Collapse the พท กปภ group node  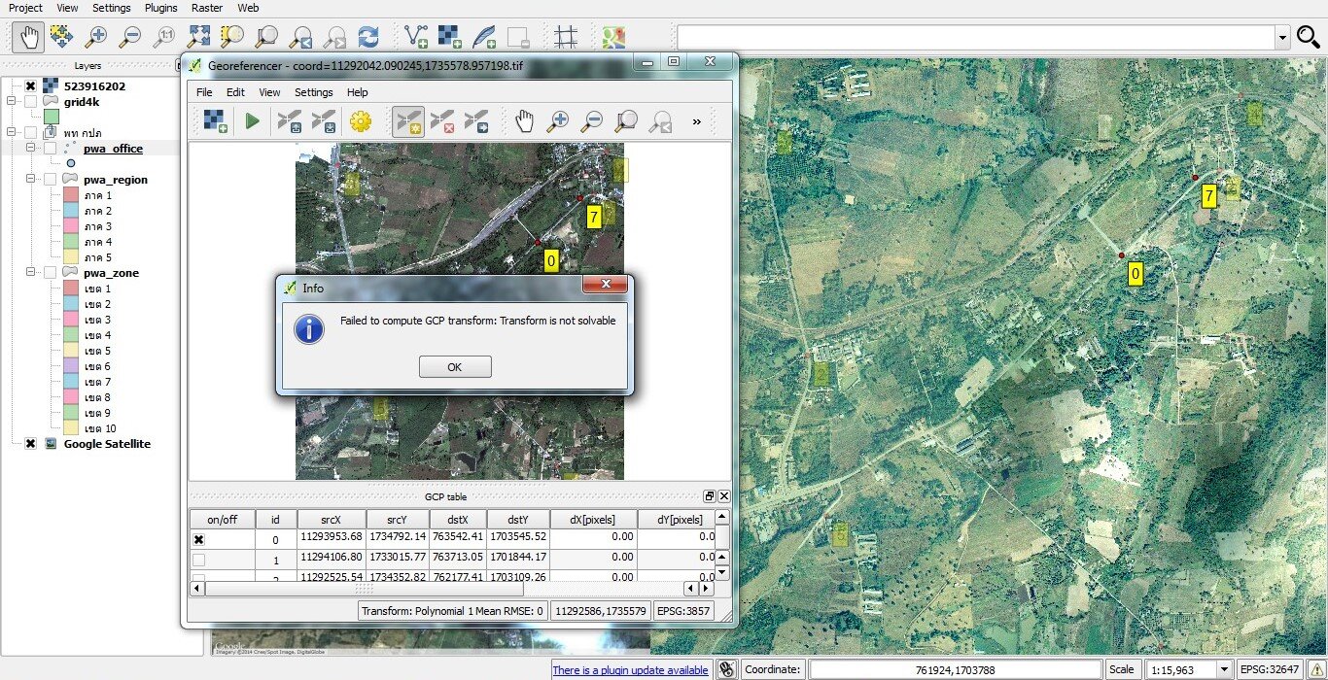point(12,132)
